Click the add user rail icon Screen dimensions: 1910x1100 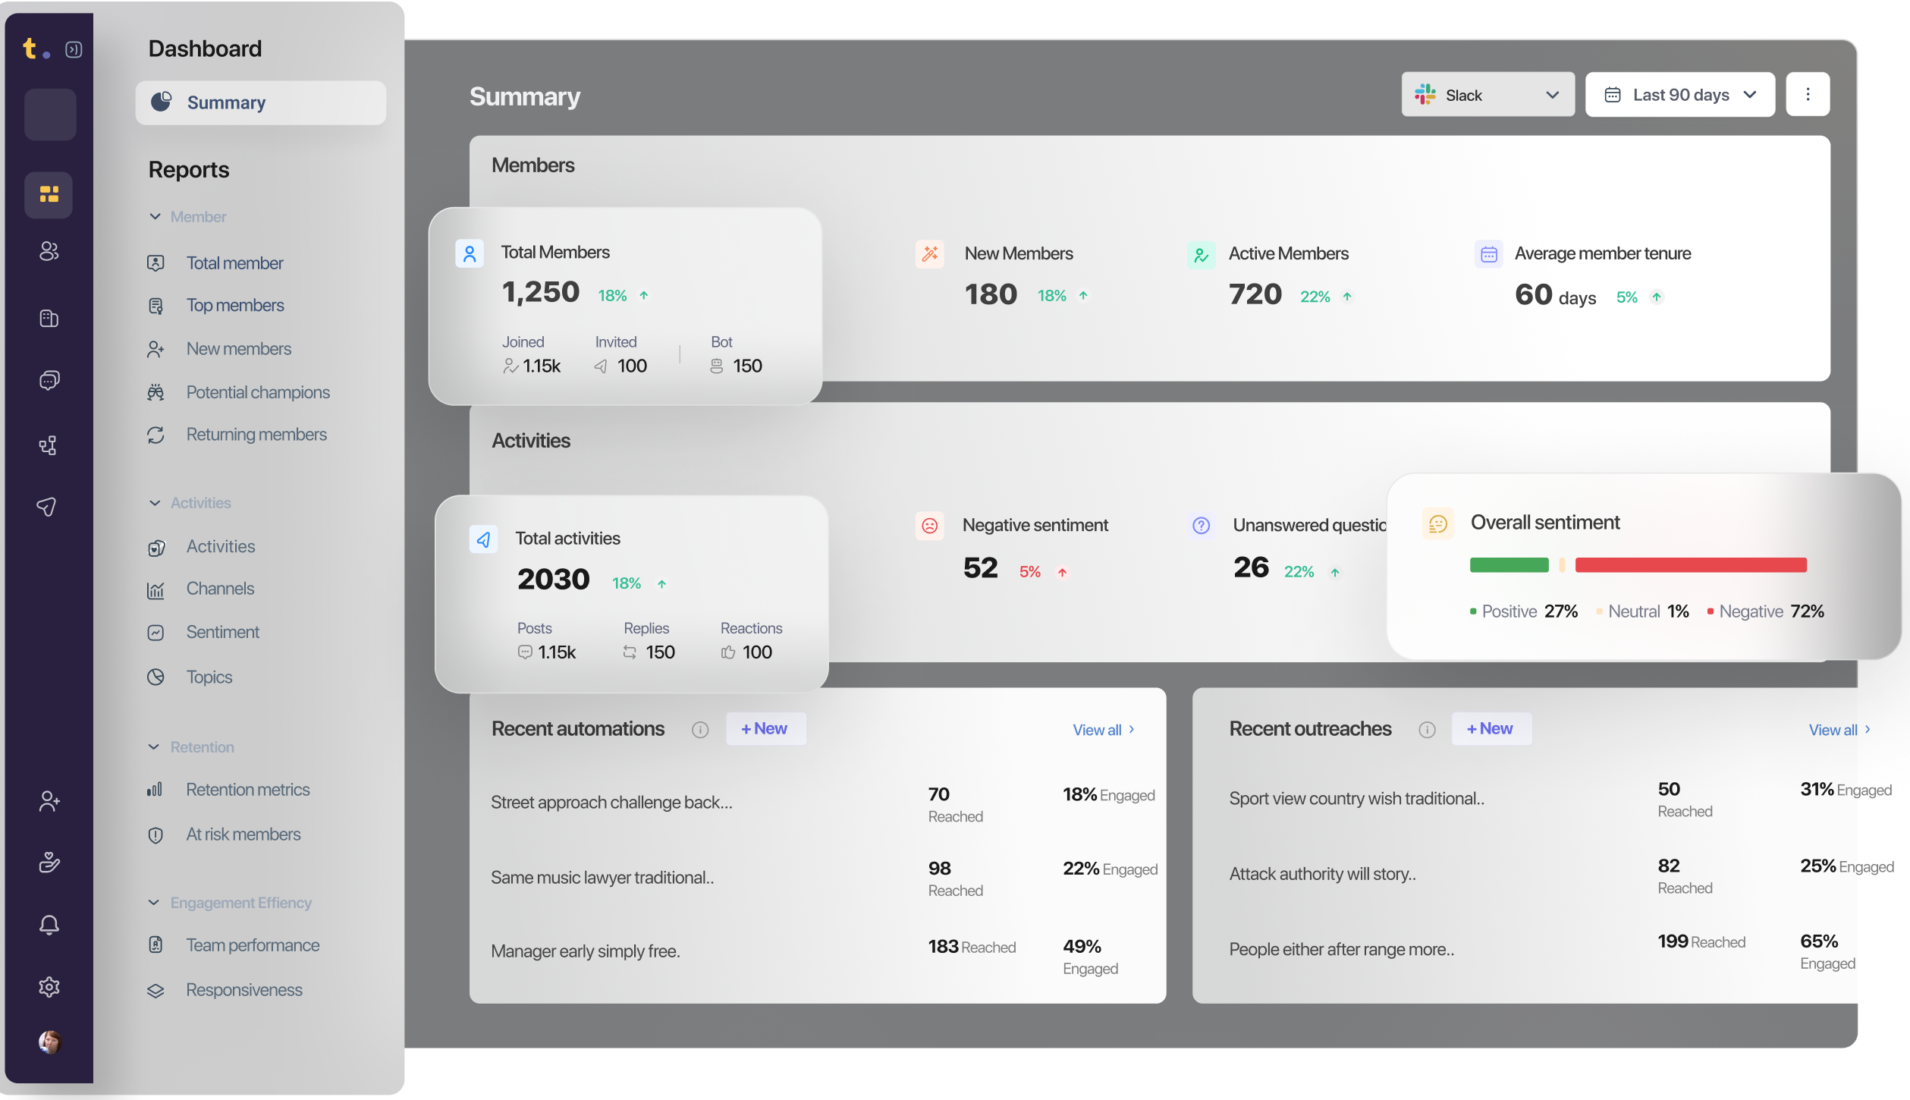point(49,801)
